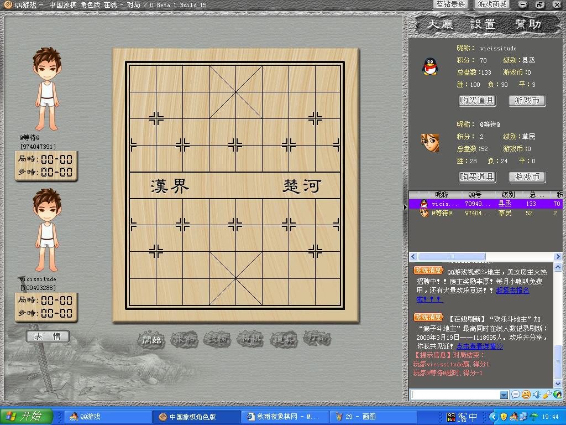The width and height of the screenshot is (566, 425).
Task: Click the network computers tray icon
Action: [523, 417]
